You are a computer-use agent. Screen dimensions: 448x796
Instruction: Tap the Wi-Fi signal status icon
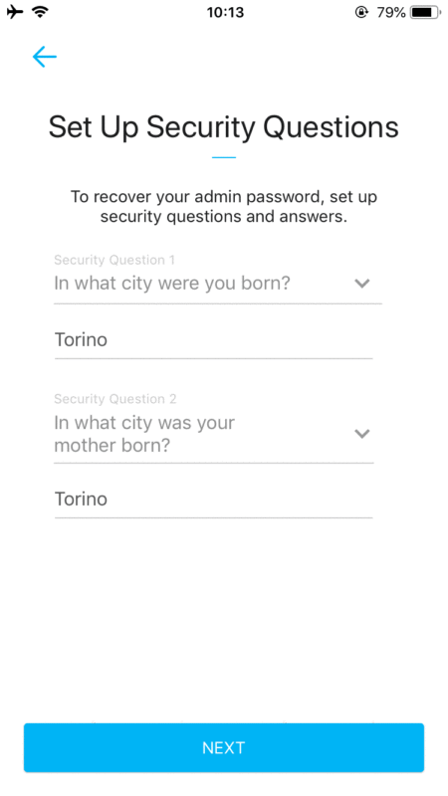pos(40,12)
